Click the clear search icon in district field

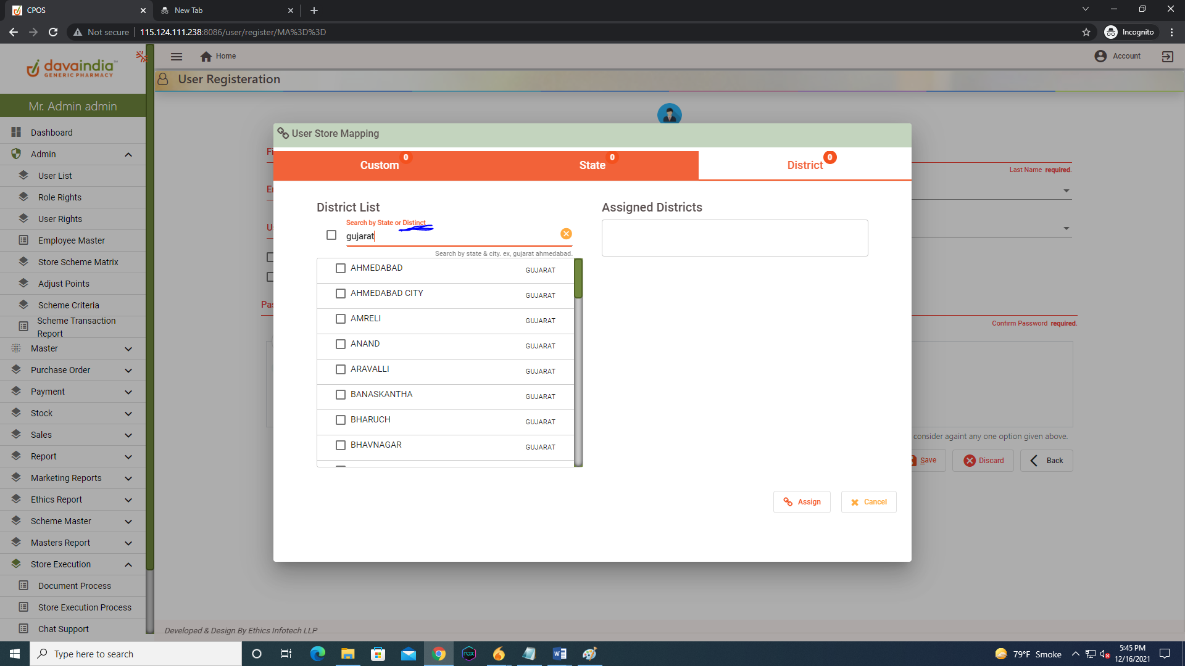(x=566, y=234)
